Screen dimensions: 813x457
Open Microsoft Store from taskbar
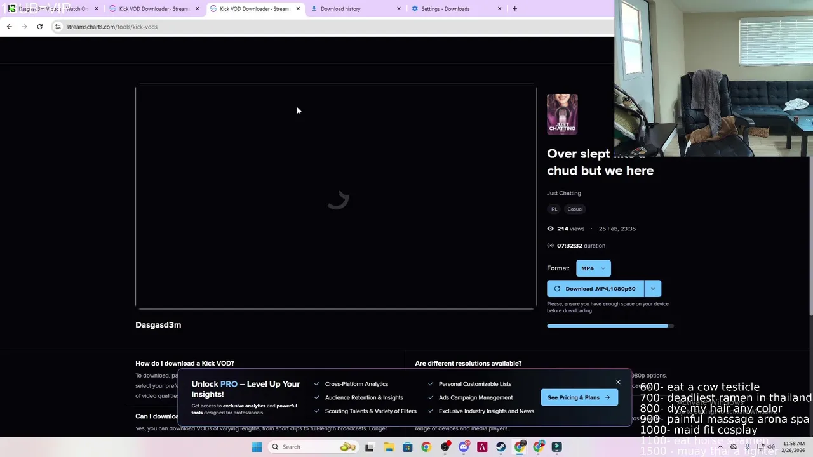[x=407, y=447]
